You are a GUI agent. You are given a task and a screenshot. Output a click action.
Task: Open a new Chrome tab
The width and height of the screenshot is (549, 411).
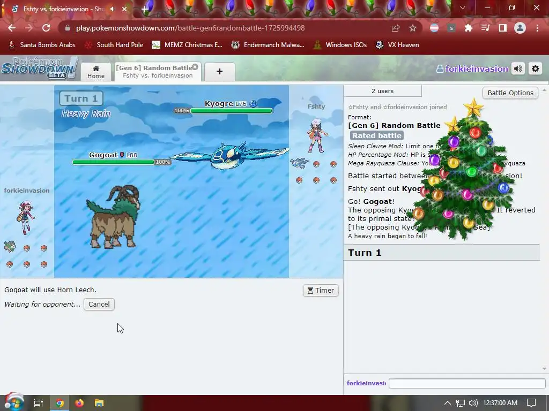tap(145, 9)
